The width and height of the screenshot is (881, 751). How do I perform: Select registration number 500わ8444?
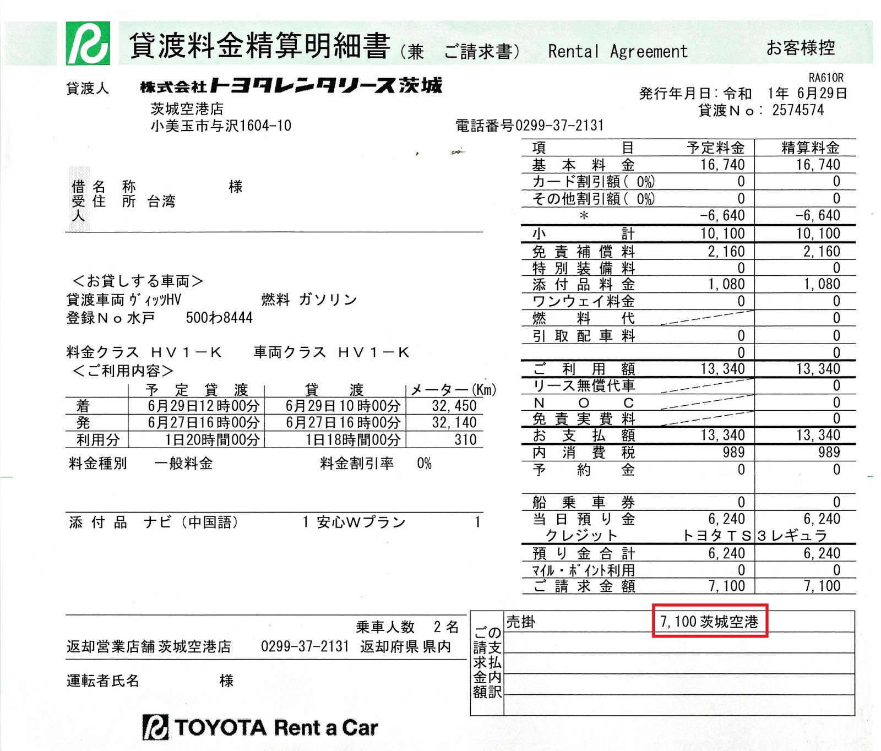point(219,318)
